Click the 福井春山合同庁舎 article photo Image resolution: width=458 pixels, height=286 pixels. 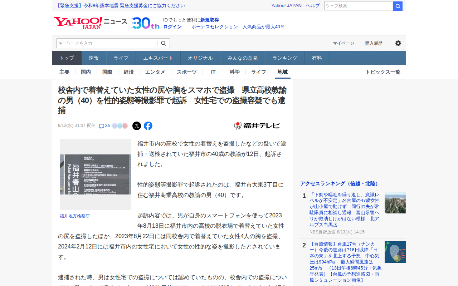(x=96, y=174)
